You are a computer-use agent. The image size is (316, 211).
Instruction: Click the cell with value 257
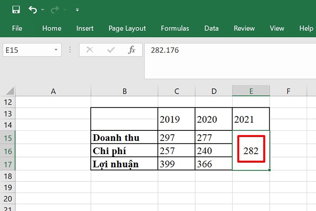pos(177,151)
